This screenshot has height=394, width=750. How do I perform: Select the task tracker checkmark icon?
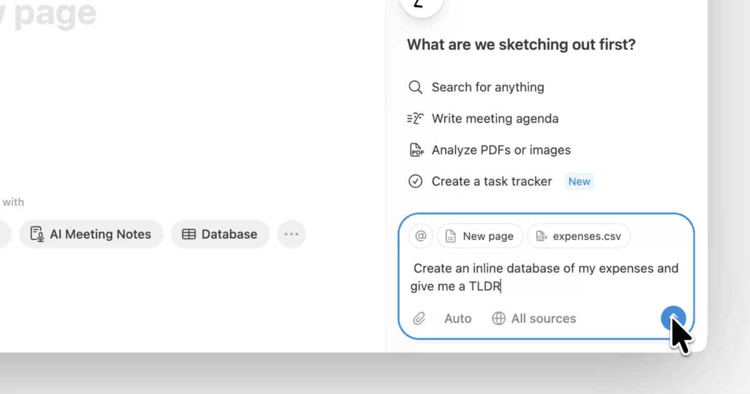coord(416,181)
